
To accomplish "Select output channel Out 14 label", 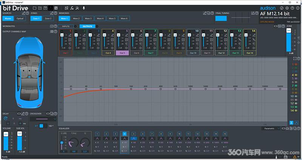I will 250,53.
